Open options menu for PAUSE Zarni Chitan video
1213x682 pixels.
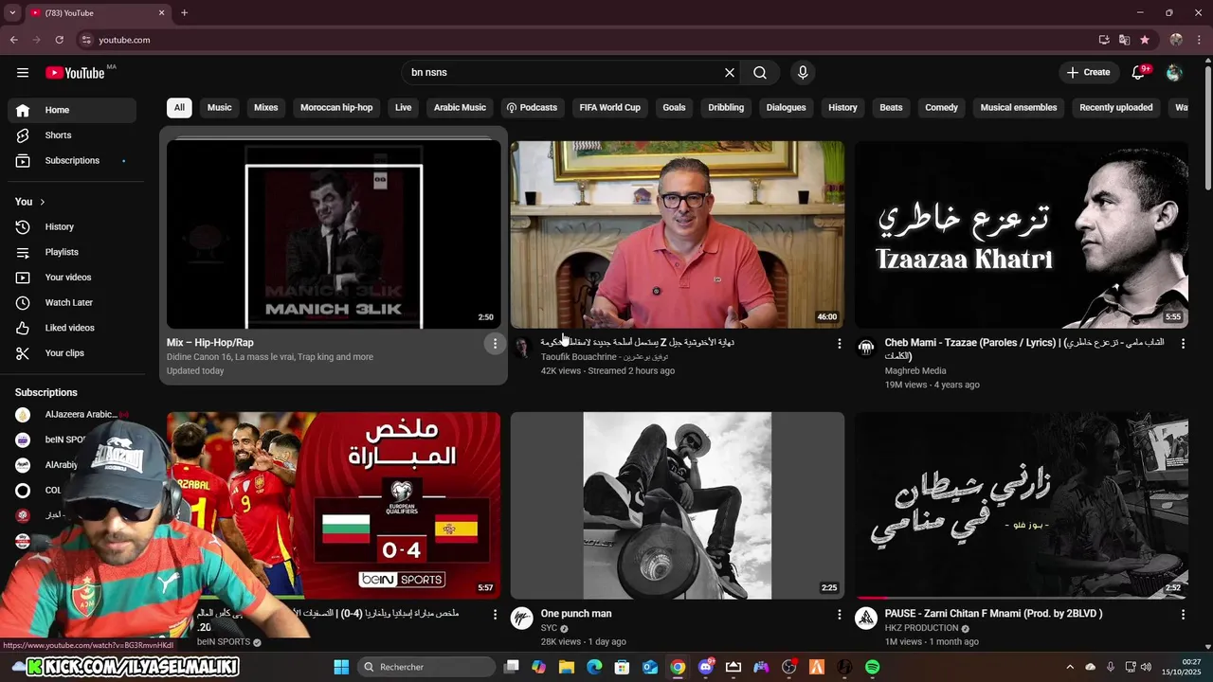click(1183, 615)
